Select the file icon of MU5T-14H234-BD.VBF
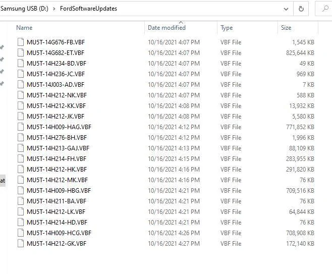Image resolution: width=332 pixels, height=274 pixels. (x=21, y=63)
